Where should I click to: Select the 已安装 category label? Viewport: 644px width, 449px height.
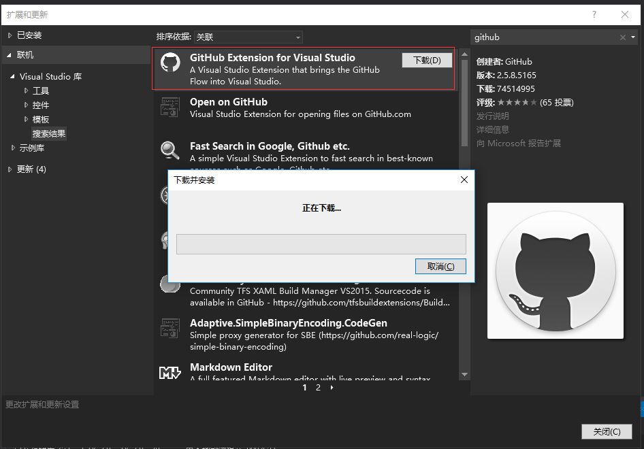tap(29, 35)
